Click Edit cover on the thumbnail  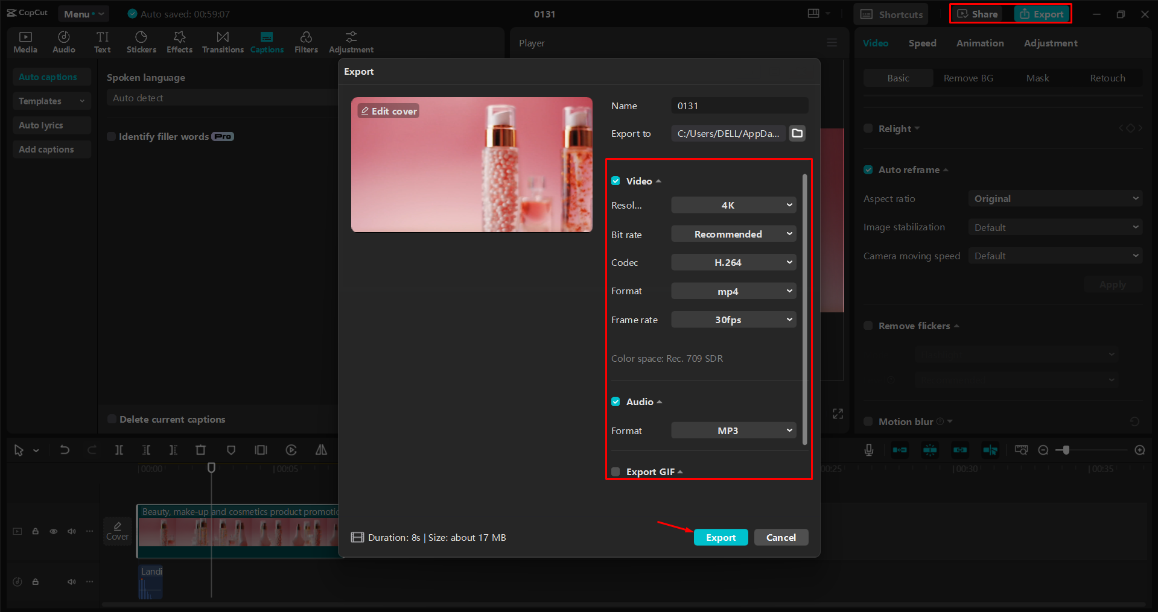(388, 111)
